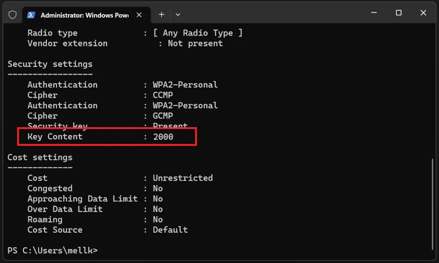This screenshot has width=439, height=263.
Task: Click the WPA2-Personal value beside first Authentication
Action: [x=185, y=85]
